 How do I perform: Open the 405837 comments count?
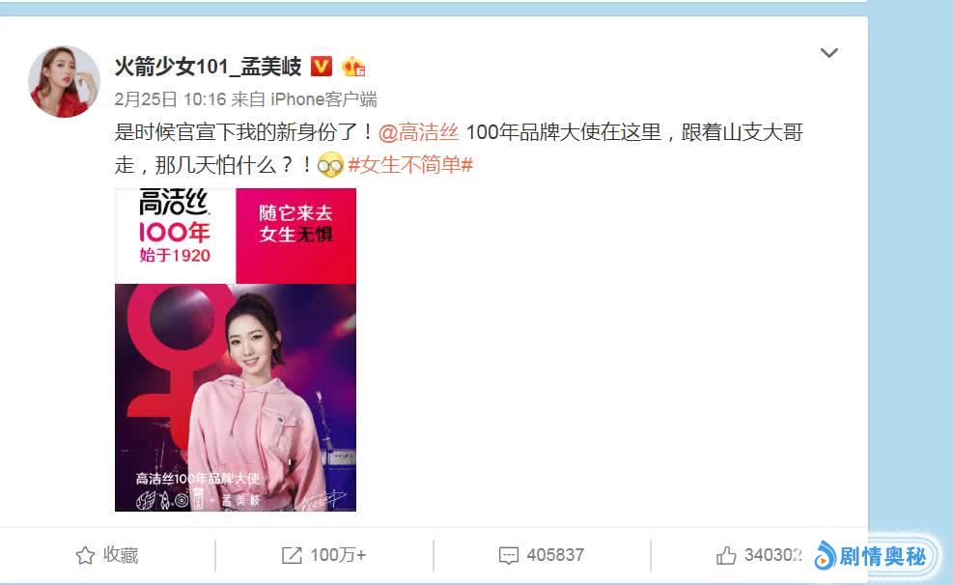(x=555, y=555)
